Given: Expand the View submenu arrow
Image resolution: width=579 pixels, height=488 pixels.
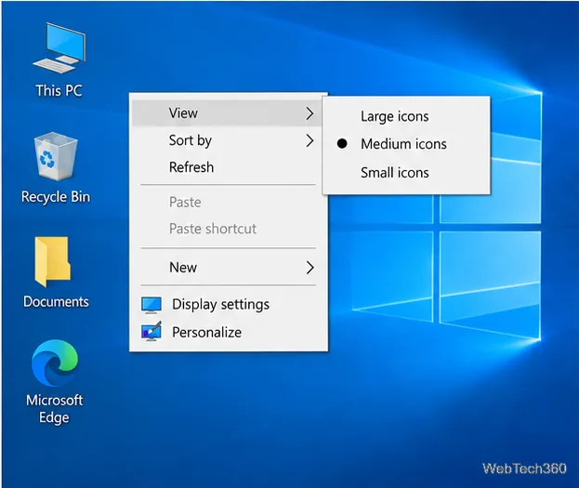Looking at the screenshot, I should [x=309, y=113].
